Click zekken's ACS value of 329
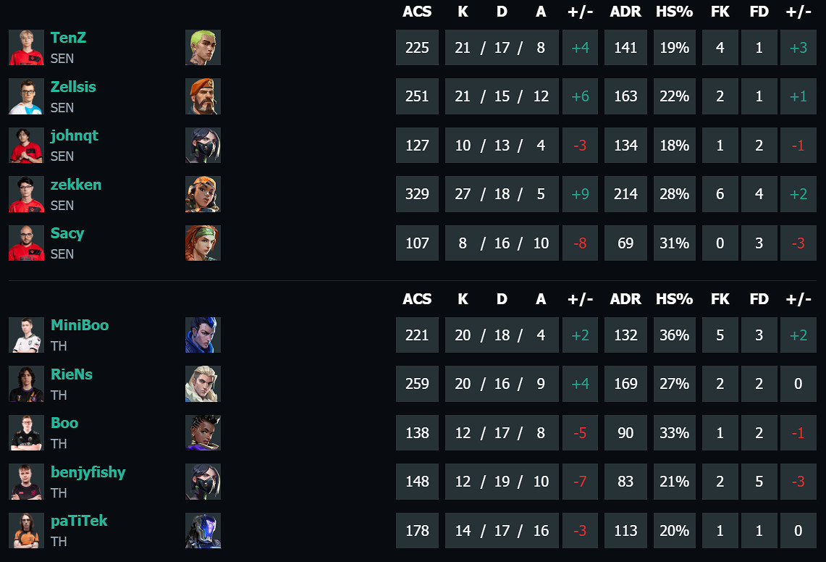 (x=417, y=194)
